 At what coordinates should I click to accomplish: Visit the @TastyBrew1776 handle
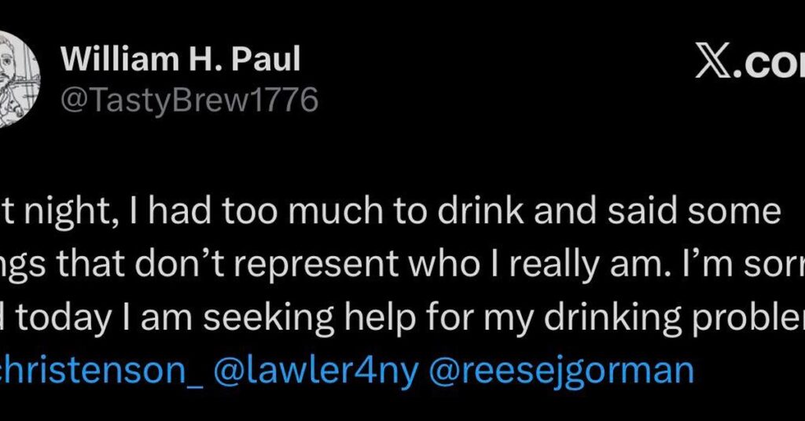coord(189,100)
